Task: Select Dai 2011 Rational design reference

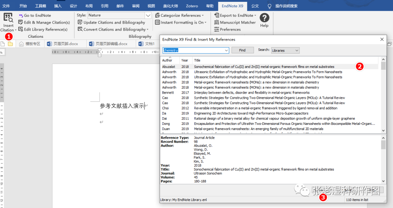Action: tap(269, 118)
